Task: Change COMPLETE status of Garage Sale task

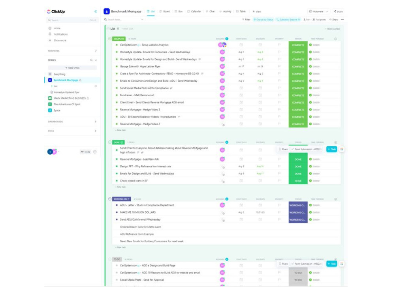Action: click(298, 66)
